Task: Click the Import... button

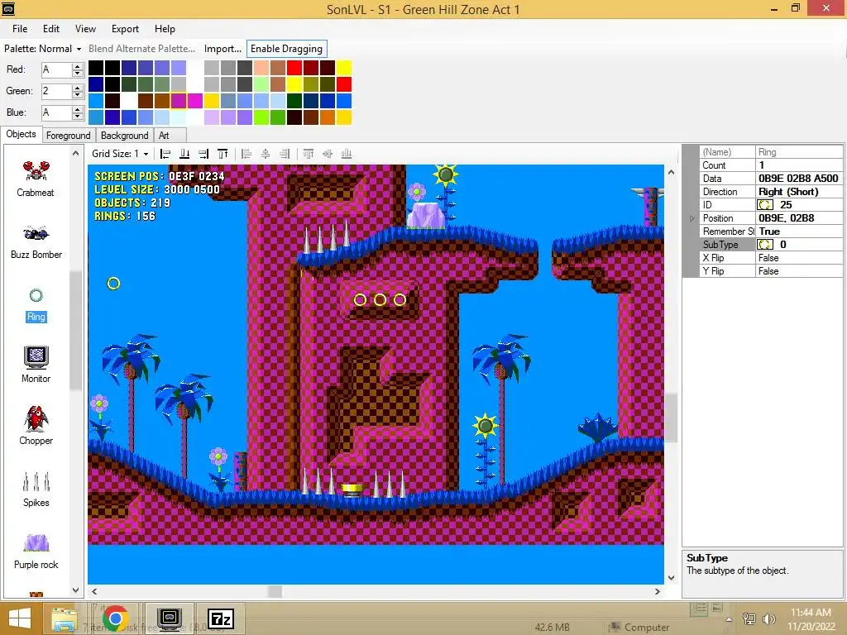Action: [223, 49]
